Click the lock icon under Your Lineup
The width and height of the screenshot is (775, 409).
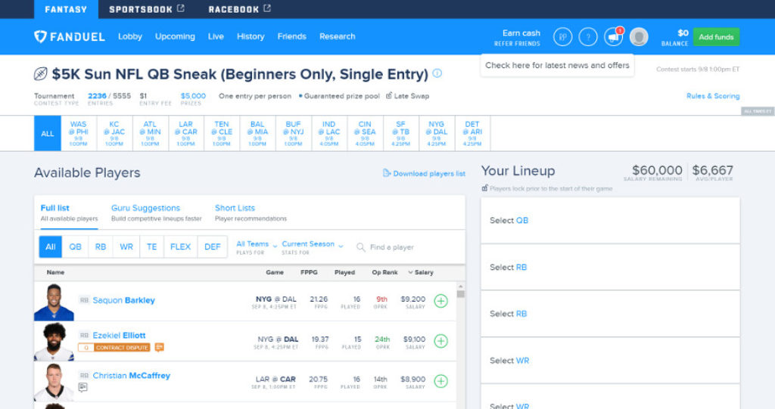click(485, 188)
